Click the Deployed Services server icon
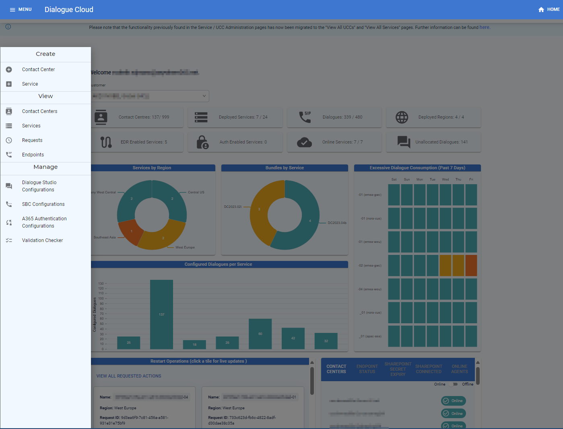Viewport: 563px width, 429px height. click(x=201, y=117)
